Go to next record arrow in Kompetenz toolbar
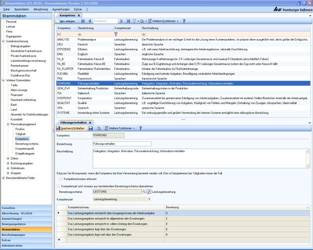The width and height of the screenshot is (313, 250). (121, 21)
